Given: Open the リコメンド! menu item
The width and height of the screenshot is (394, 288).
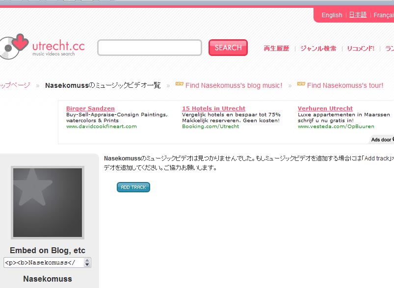Looking at the screenshot, I should tap(361, 49).
